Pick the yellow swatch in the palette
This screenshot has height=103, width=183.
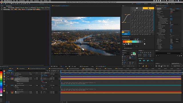[128, 41]
